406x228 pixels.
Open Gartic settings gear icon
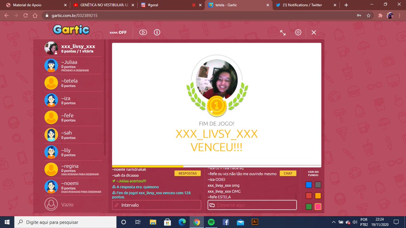coord(298,32)
